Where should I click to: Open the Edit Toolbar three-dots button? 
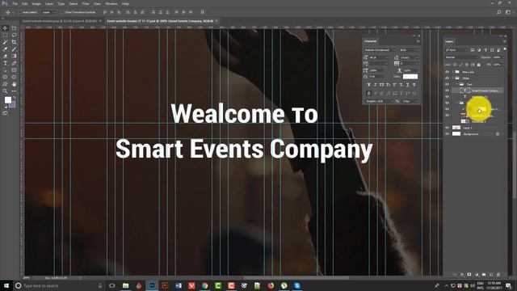(x=14, y=91)
